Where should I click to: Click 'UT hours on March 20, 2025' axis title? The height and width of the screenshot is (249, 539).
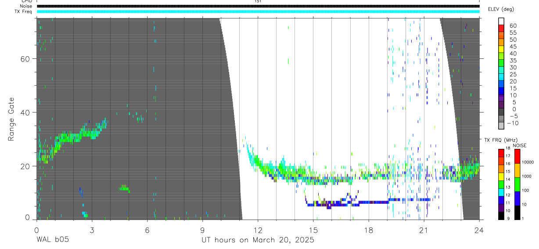(x=258, y=240)
